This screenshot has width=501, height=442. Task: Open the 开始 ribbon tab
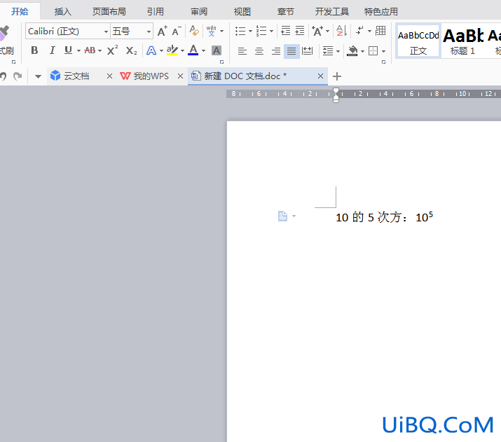tap(20, 11)
